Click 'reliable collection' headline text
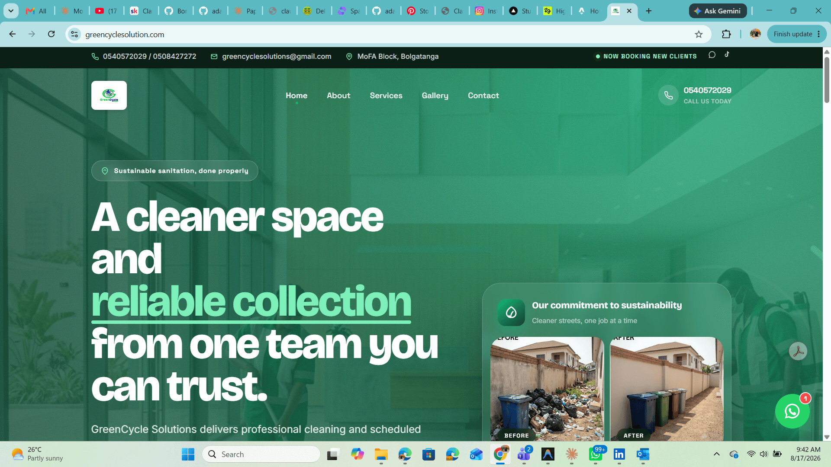831x467 pixels. tap(251, 301)
